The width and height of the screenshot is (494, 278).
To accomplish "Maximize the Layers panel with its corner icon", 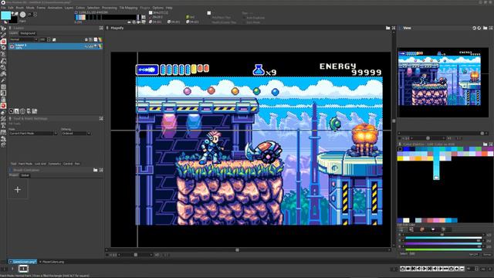I will (101, 28).
